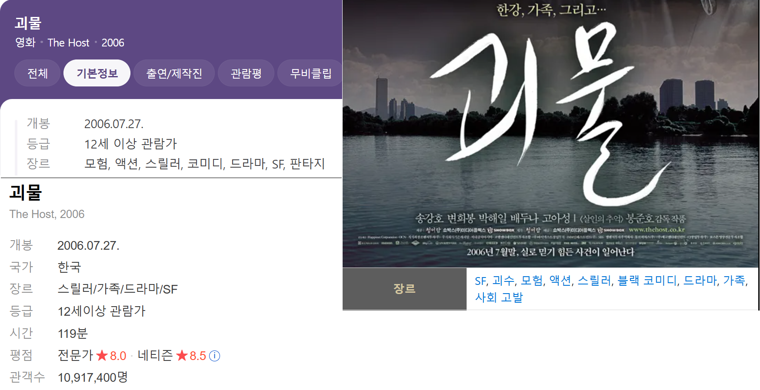Open the blue 스릴러 genre link
Viewport: 760px width, 390px height.
pyautogui.click(x=594, y=281)
